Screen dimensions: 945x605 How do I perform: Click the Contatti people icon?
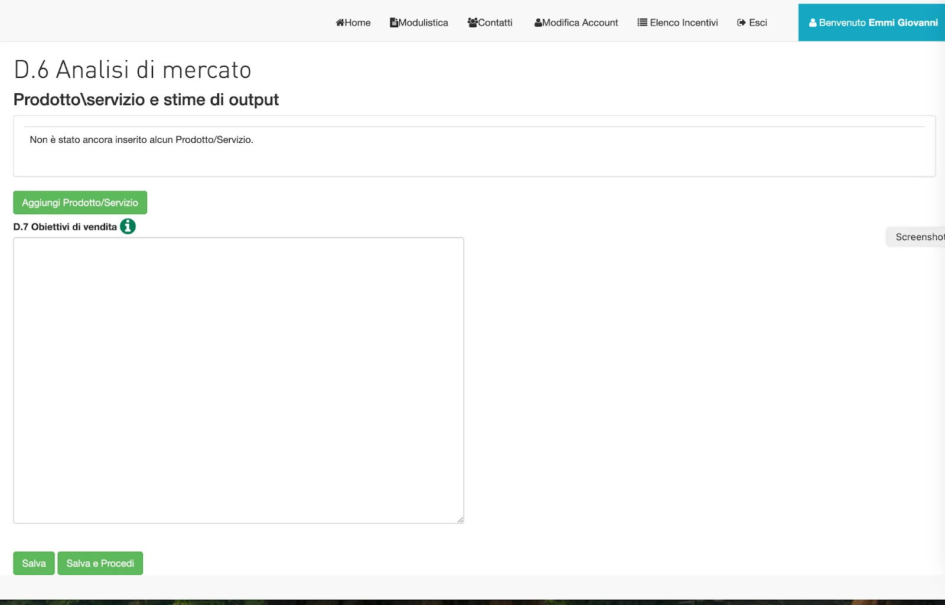(x=472, y=22)
